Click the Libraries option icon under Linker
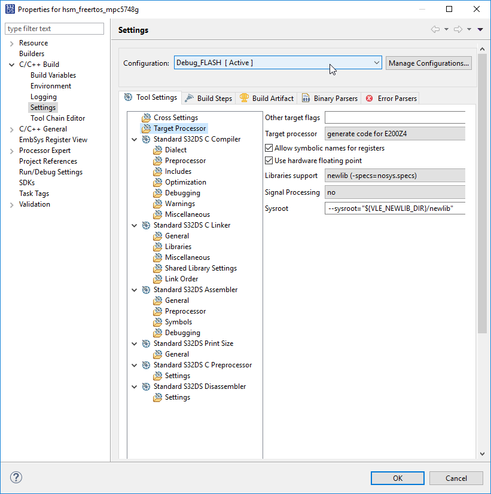491x494 pixels. click(158, 247)
